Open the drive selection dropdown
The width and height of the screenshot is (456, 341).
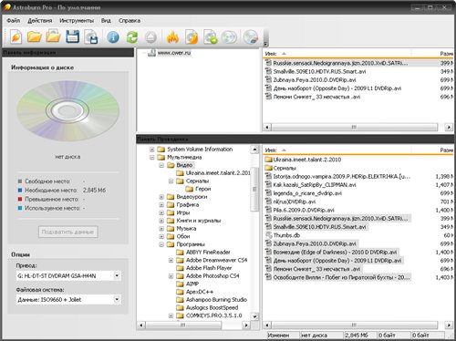pos(117,275)
